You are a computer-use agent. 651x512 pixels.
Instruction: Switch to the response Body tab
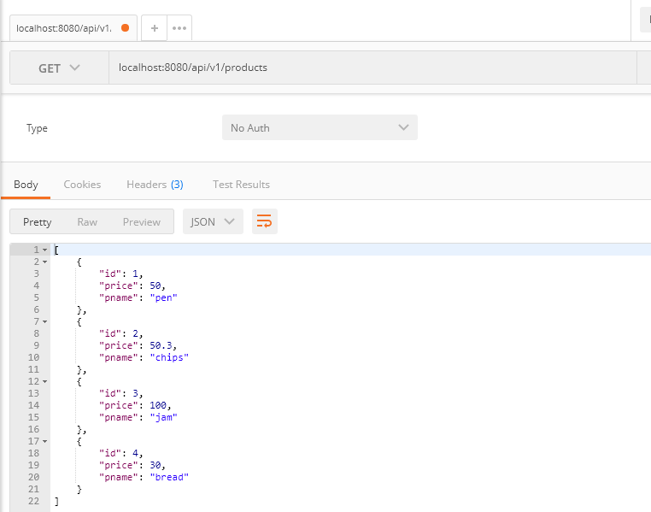(x=26, y=185)
